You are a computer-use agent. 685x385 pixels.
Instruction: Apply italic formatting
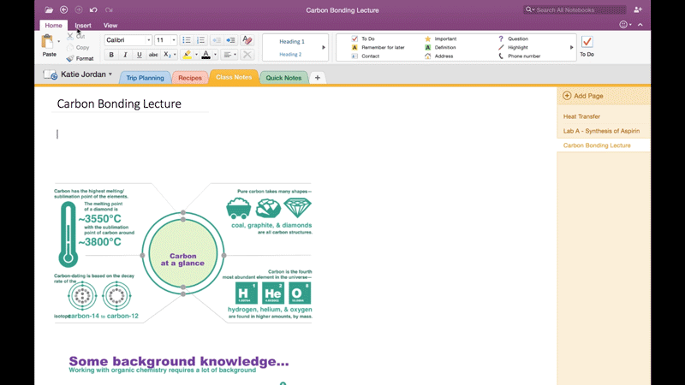[125, 55]
